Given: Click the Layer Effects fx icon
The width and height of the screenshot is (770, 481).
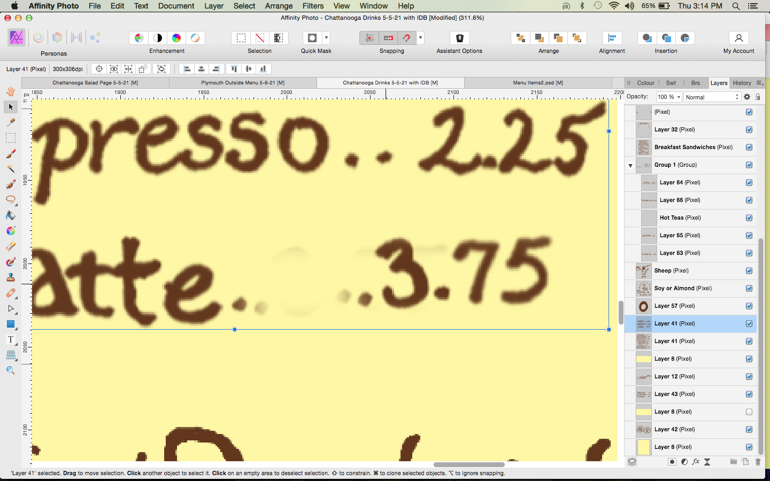Looking at the screenshot, I should [696, 462].
